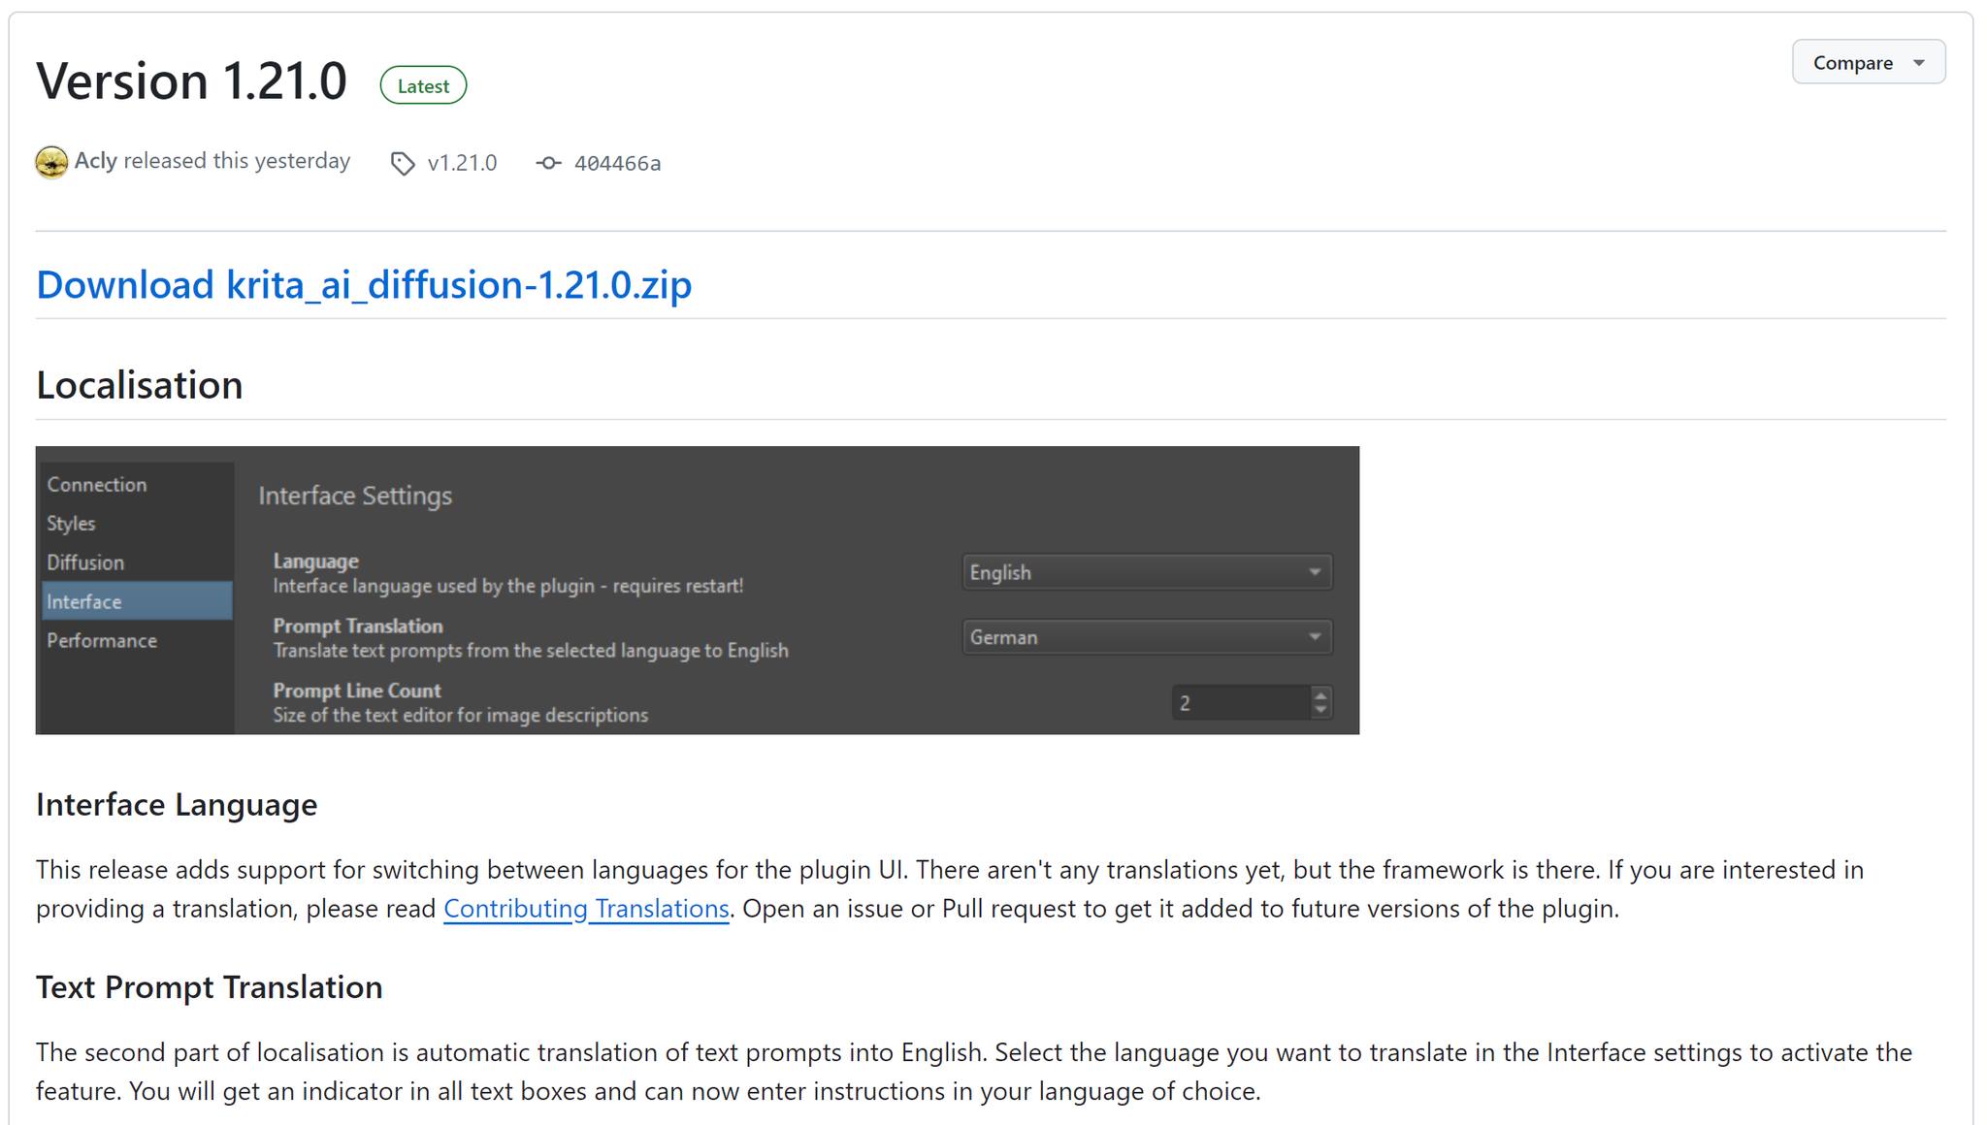Open commit 404466a
Image resolution: width=1987 pixels, height=1125 pixels.
(617, 163)
